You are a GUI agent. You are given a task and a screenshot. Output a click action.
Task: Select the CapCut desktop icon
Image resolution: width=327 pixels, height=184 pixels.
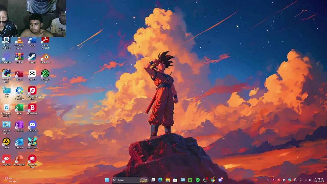tap(32, 75)
